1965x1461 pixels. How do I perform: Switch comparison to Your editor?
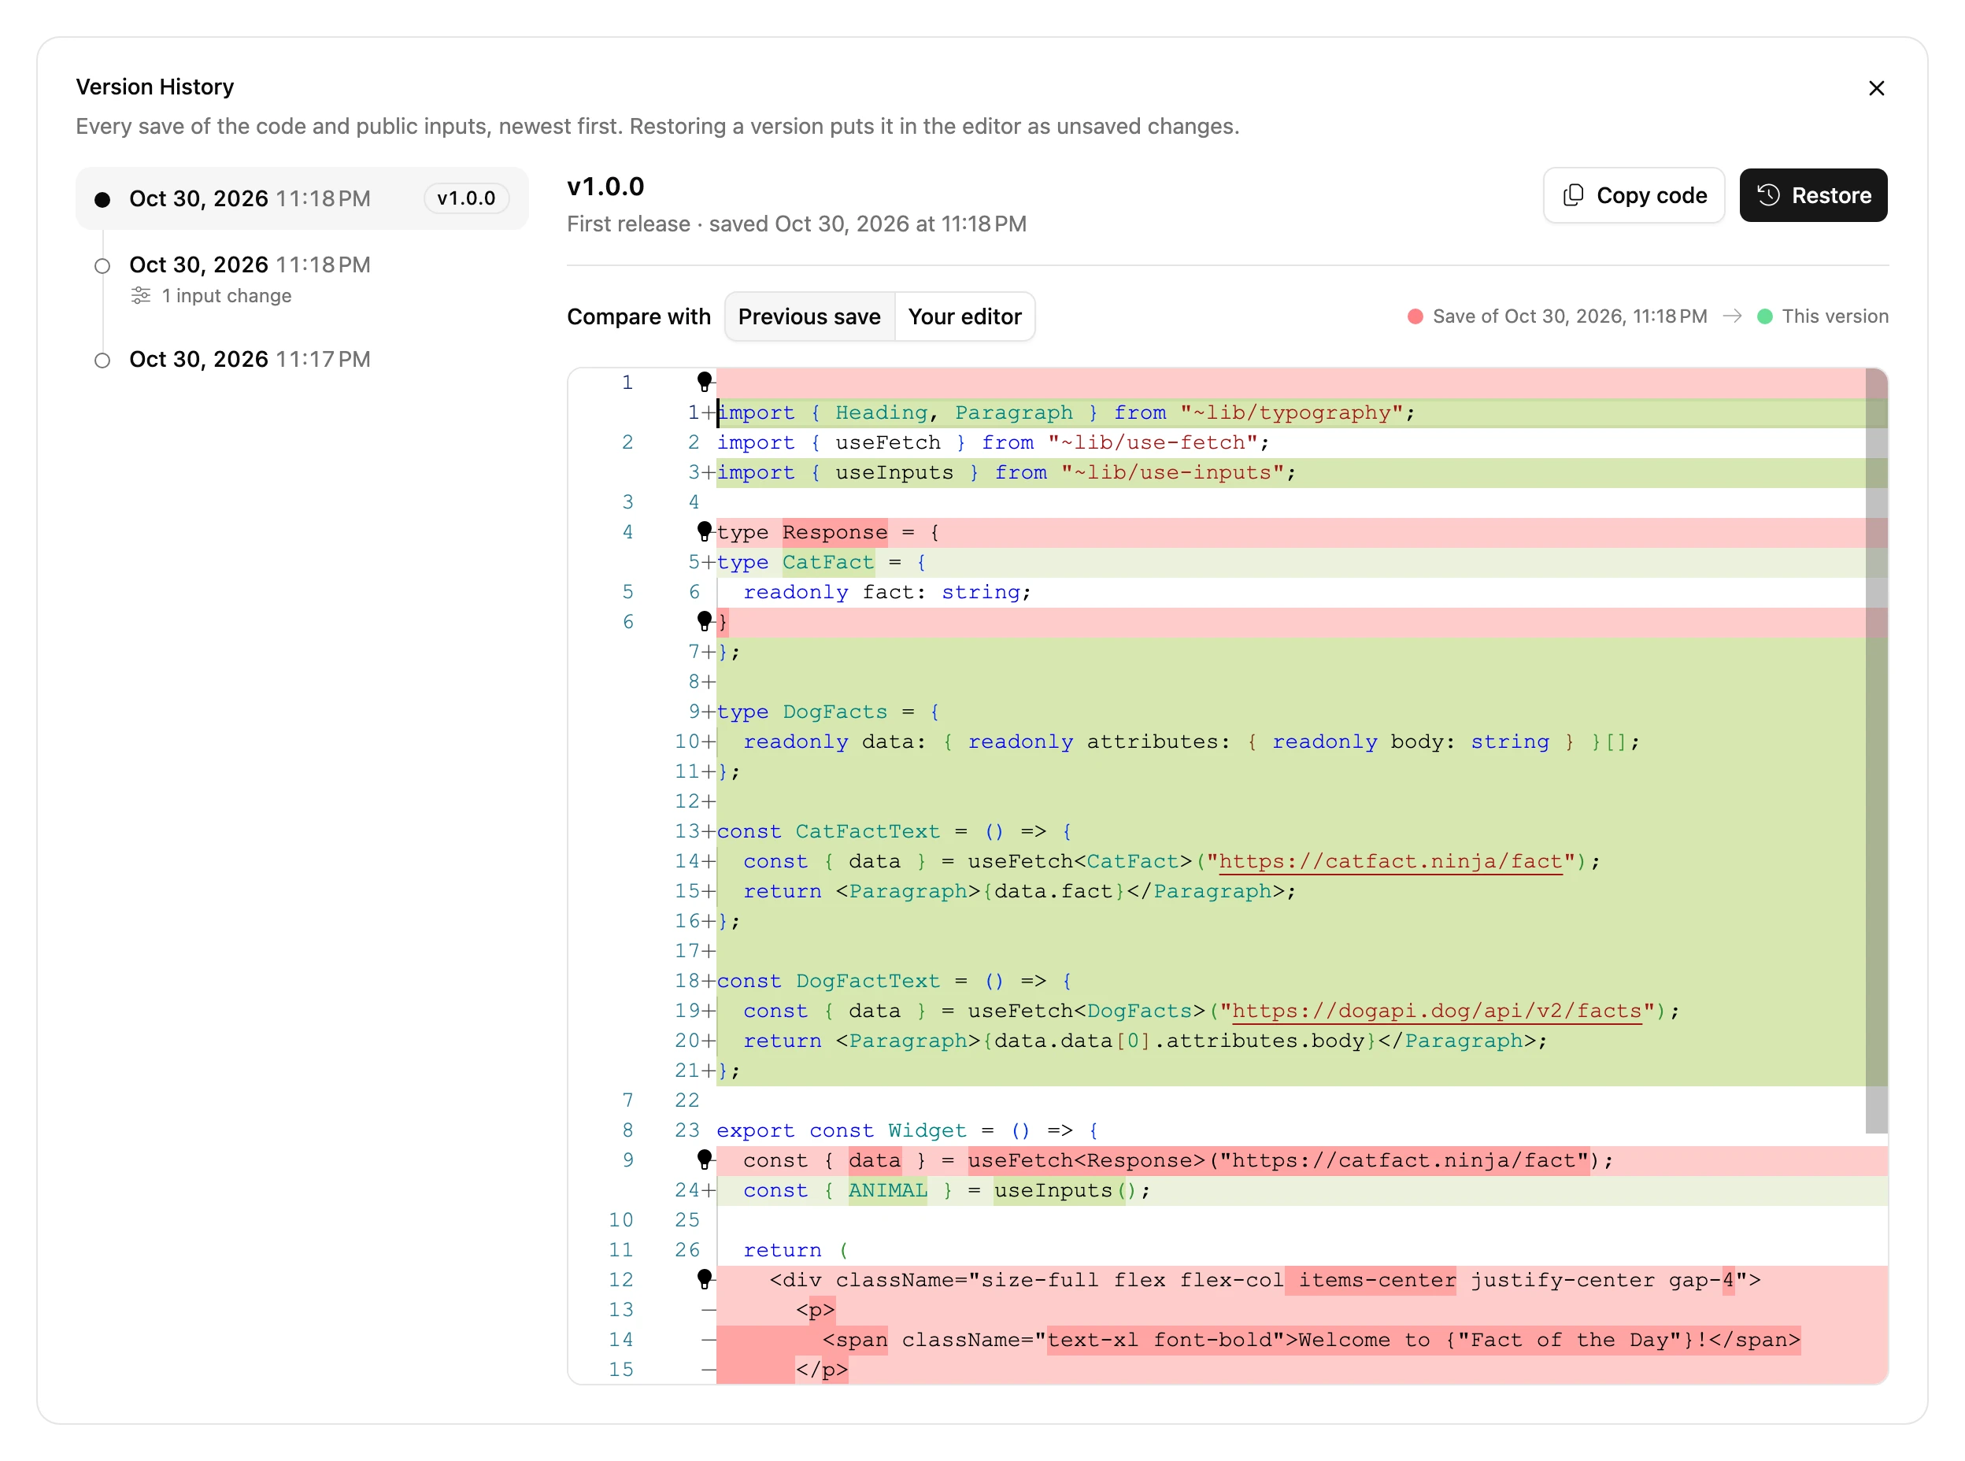964,316
